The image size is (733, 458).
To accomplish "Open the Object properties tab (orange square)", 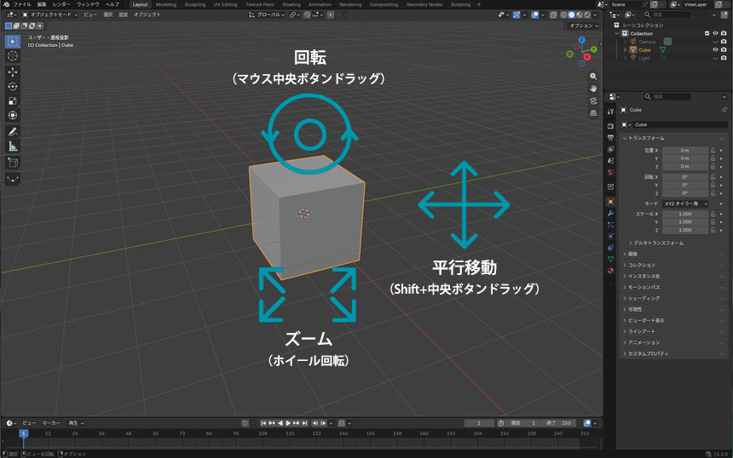I will point(610,202).
